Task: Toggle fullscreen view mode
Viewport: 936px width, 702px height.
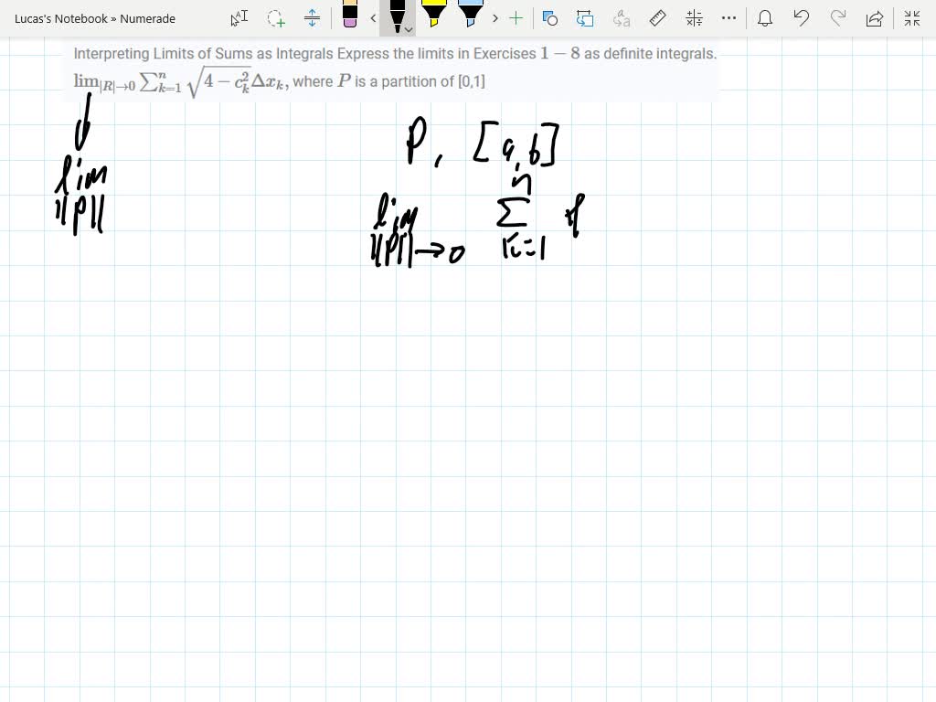Action: 911,18
